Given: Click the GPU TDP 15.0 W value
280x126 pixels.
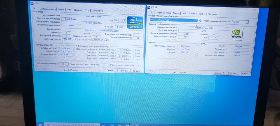Looking at the screenshot, I should (214, 38).
